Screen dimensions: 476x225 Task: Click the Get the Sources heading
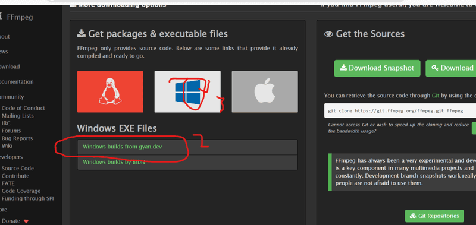coord(364,34)
